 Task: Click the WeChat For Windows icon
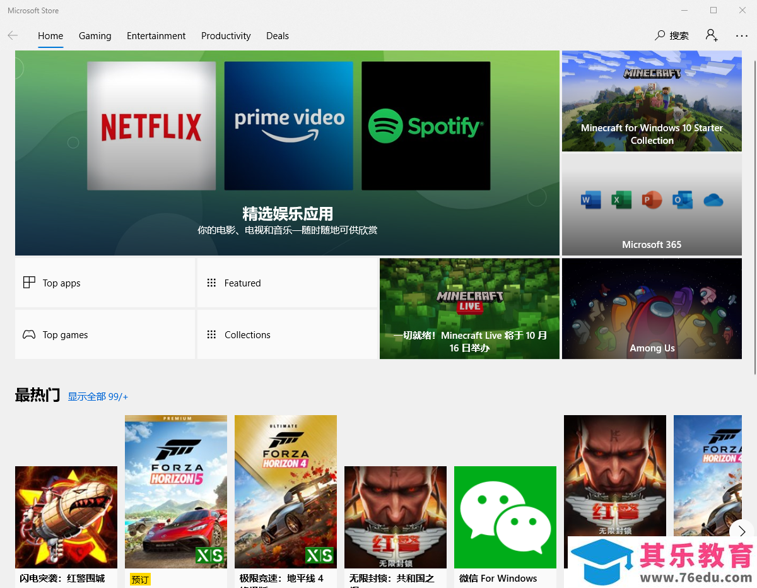pyautogui.click(x=505, y=517)
